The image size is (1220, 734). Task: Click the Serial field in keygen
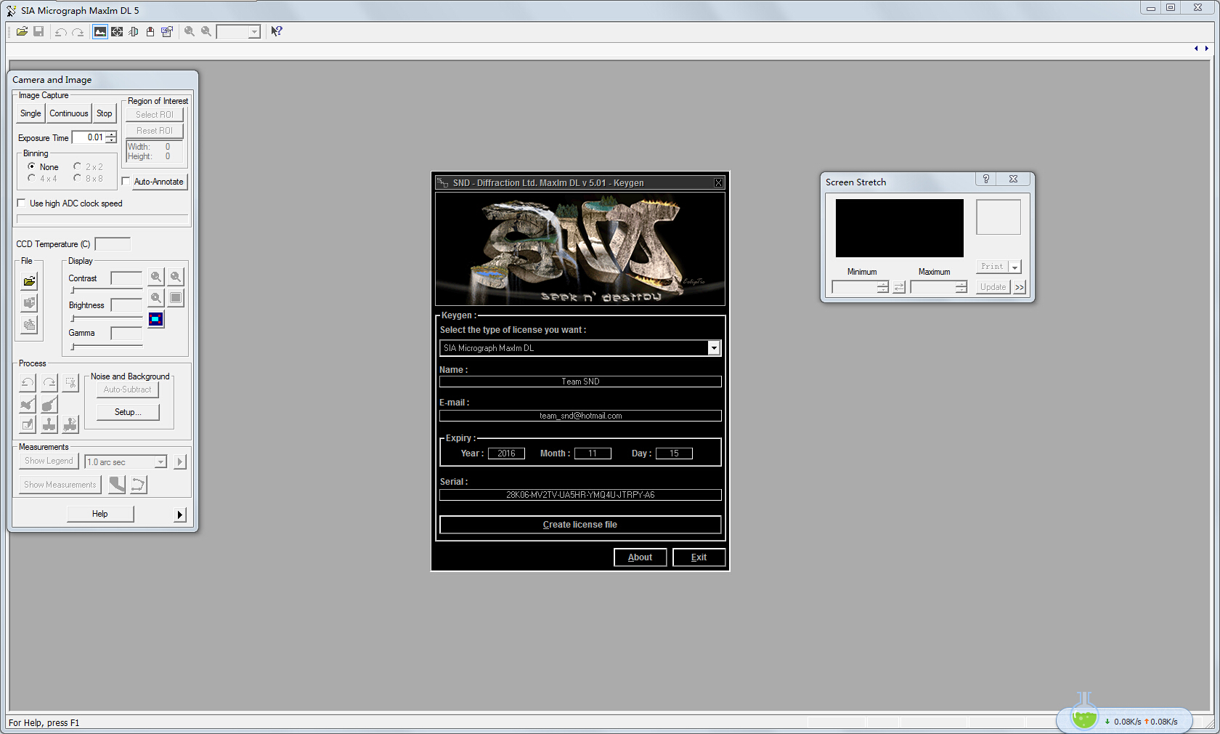coord(580,495)
